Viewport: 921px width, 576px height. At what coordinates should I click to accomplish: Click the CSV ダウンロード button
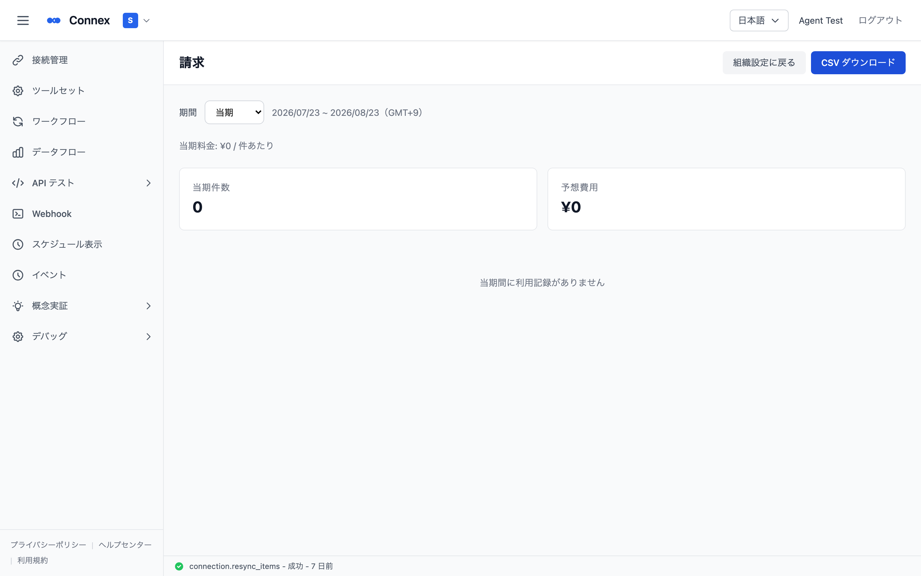point(858,62)
